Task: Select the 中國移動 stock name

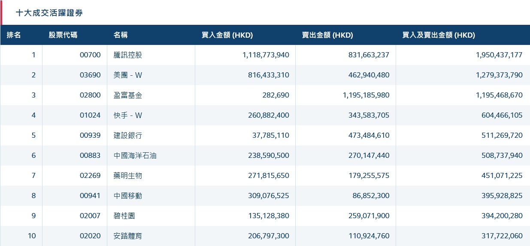Action: coord(128,196)
